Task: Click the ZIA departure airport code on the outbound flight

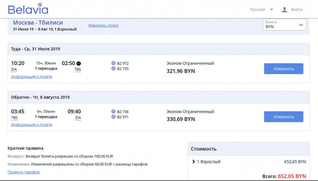Action: pos(14,69)
